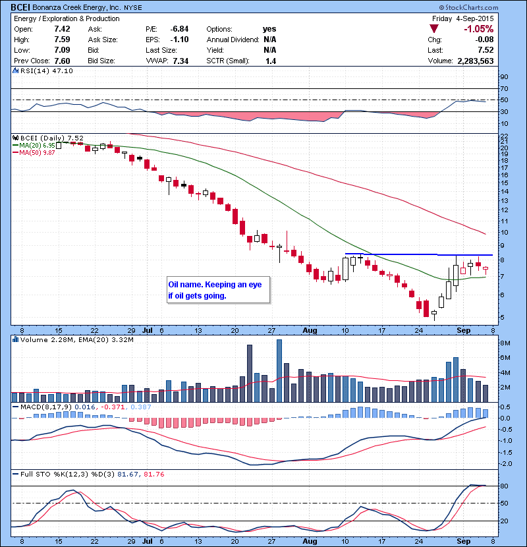This screenshot has width=527, height=547.
Task: Click the Options value yes
Action: coord(269,29)
